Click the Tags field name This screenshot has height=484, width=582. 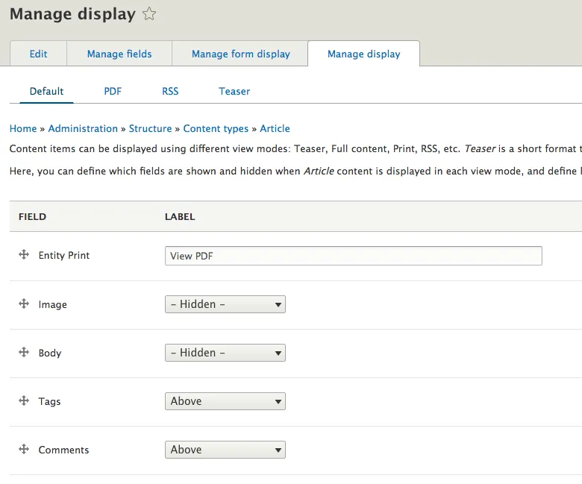[49, 401]
